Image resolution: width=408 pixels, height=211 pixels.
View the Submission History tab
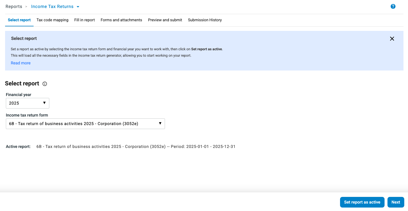205,20
